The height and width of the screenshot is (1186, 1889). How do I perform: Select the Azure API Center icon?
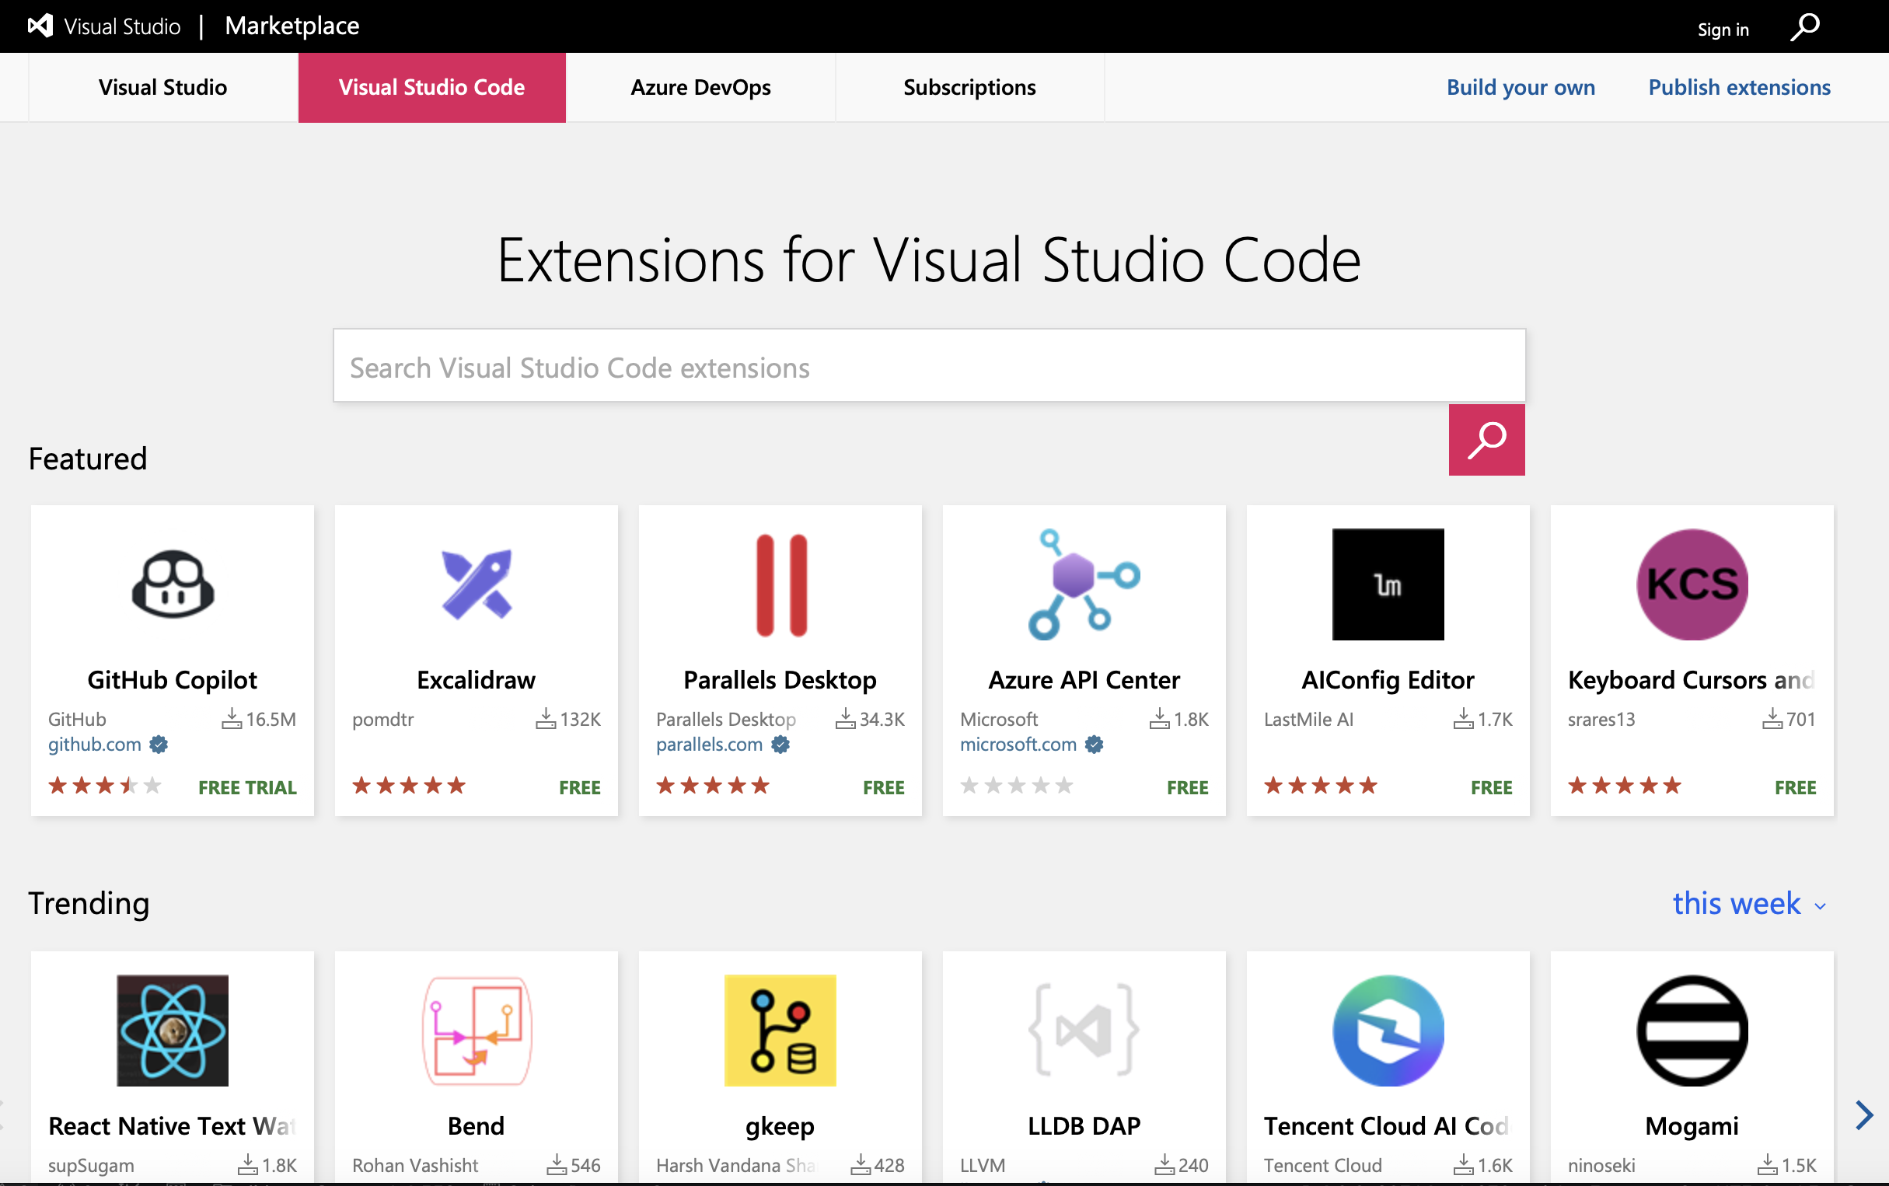1084,584
